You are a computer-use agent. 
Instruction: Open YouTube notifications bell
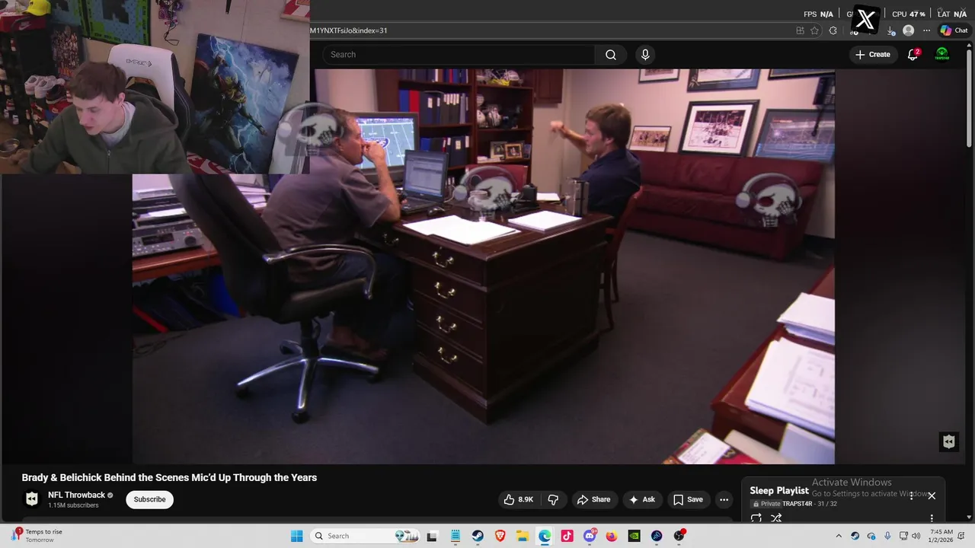913,55
